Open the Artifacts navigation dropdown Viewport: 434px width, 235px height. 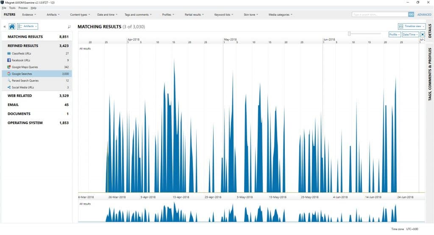coord(28,27)
